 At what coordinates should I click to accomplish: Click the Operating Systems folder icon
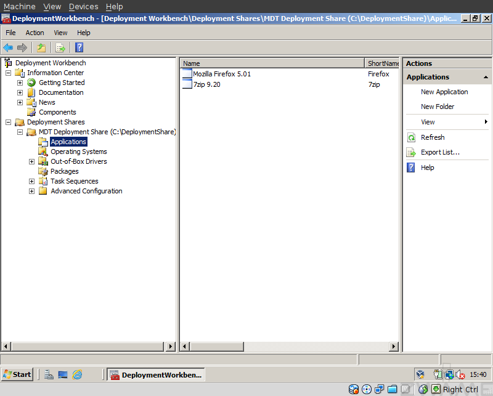(x=43, y=152)
